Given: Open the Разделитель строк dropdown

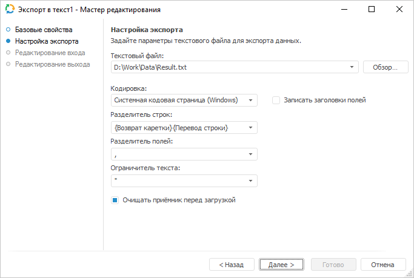Looking at the screenshot, I should click(251, 127).
